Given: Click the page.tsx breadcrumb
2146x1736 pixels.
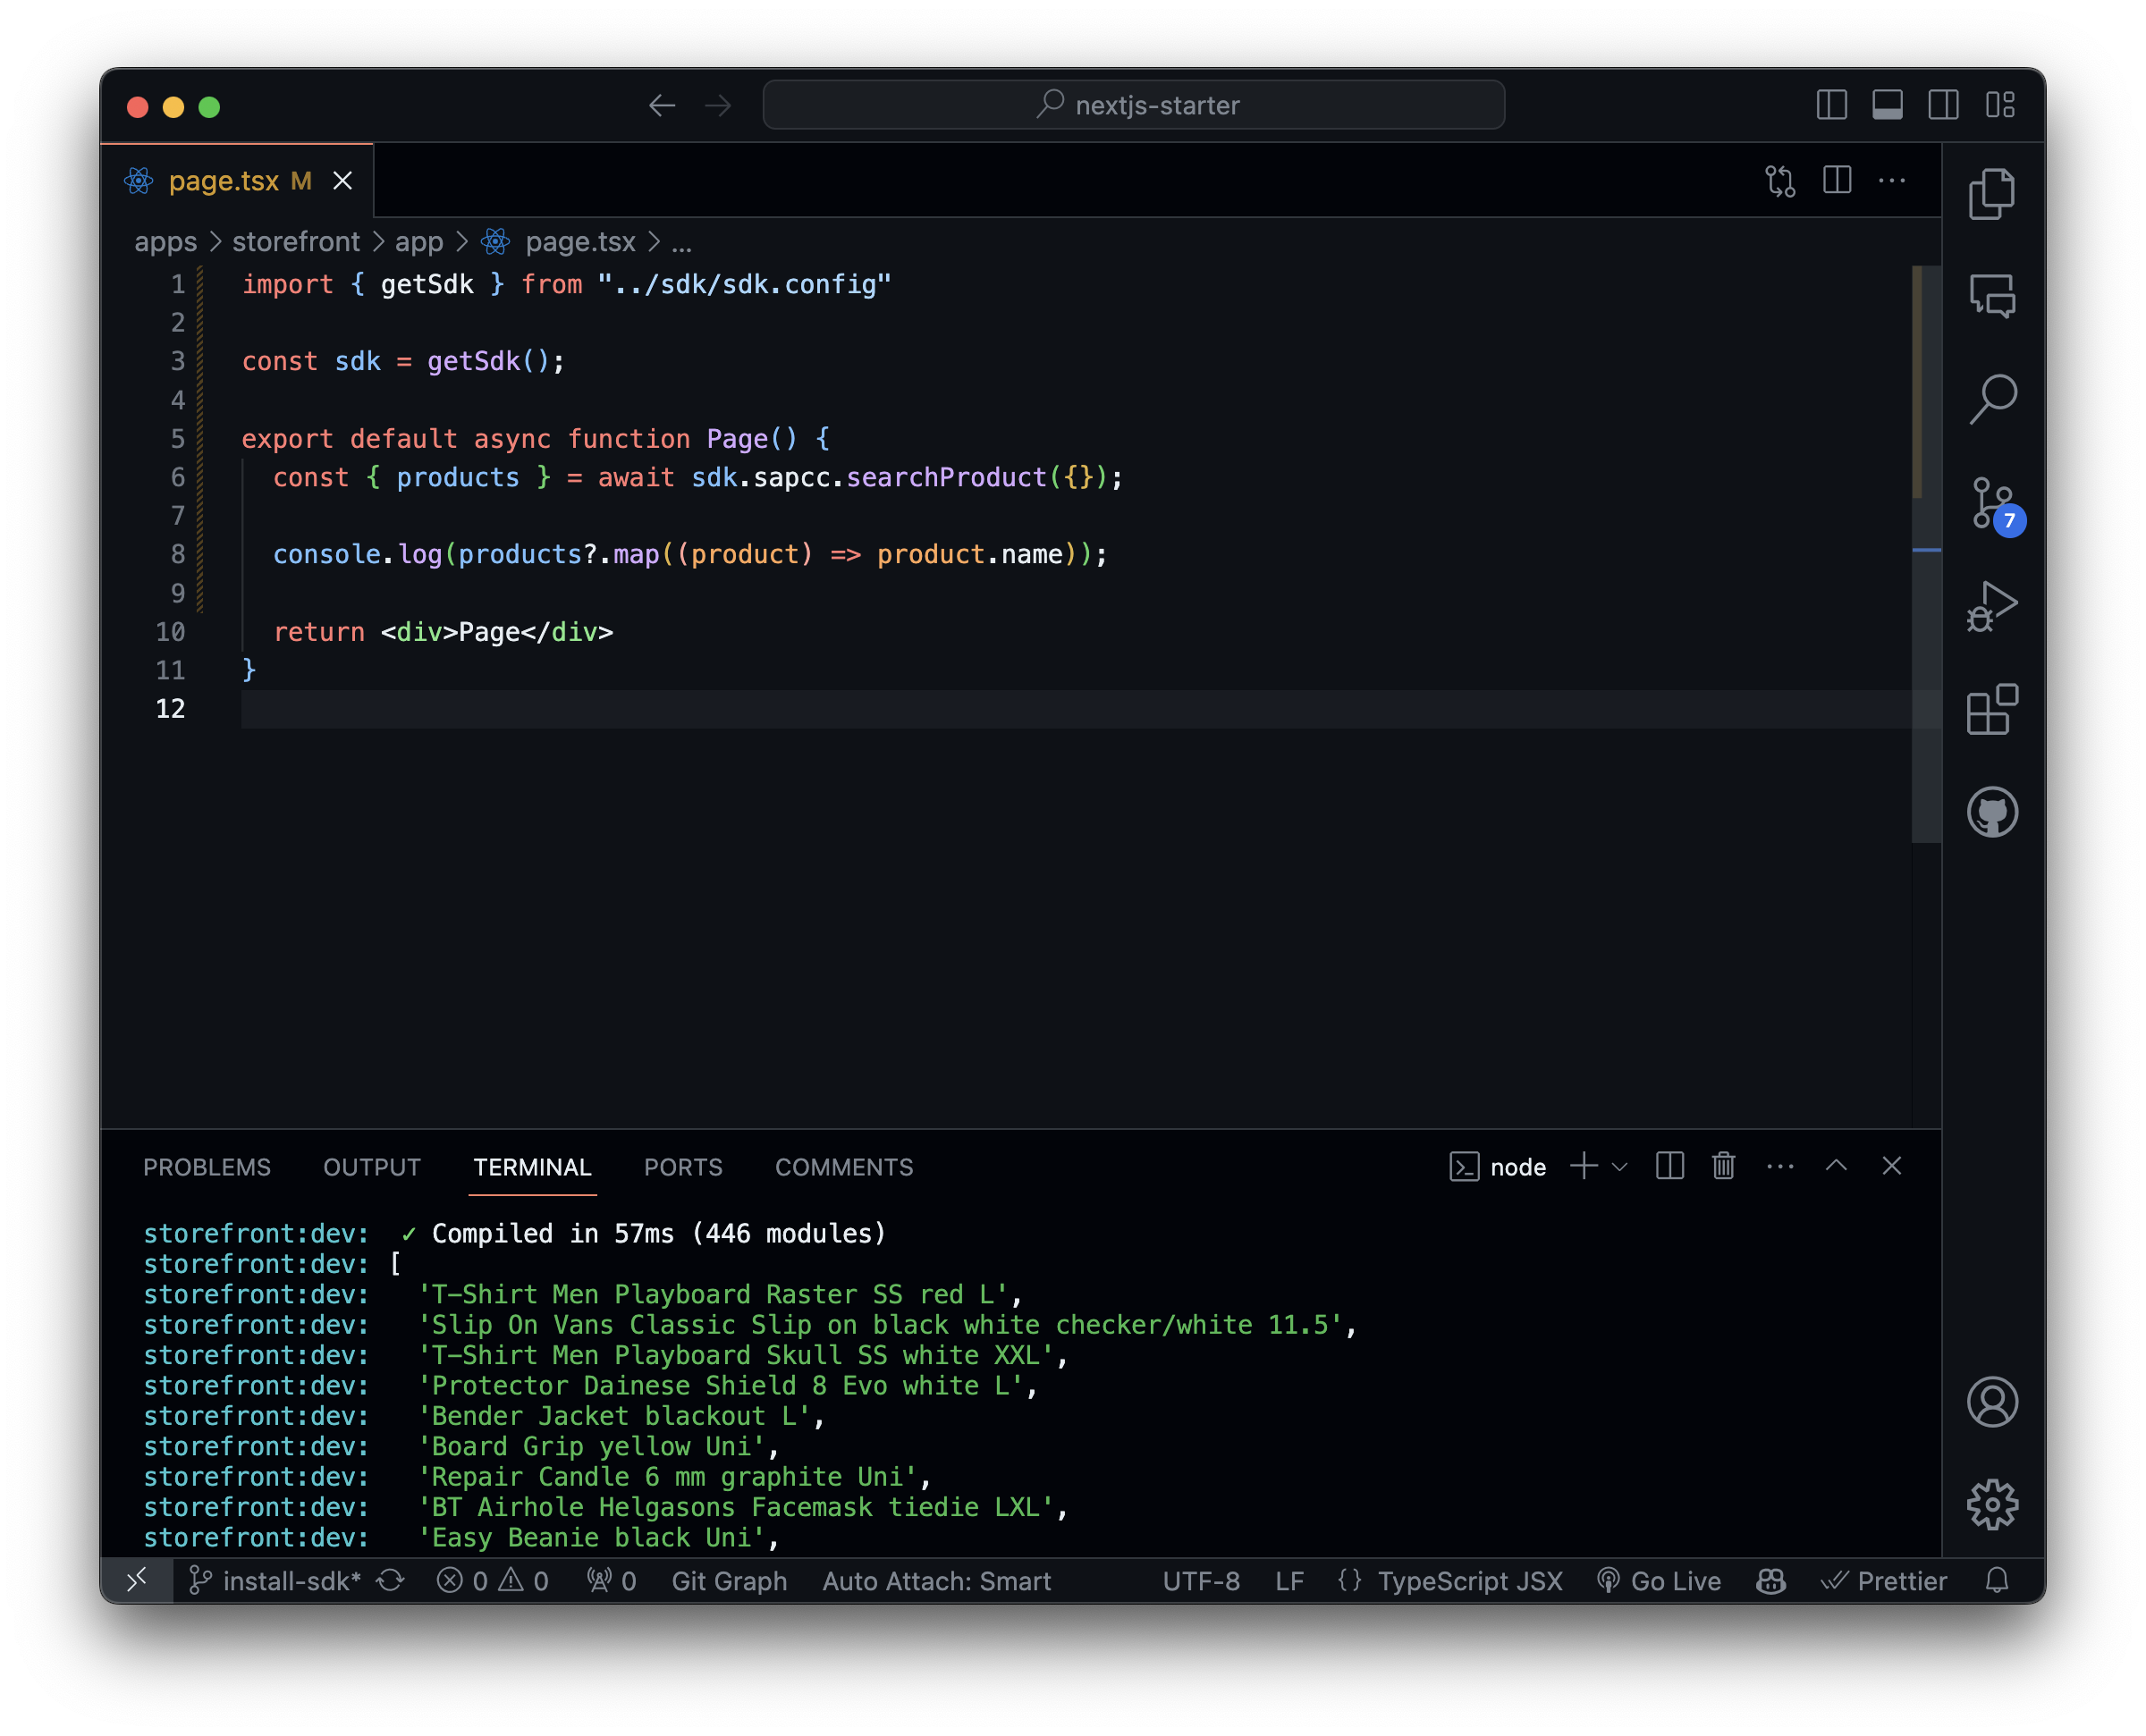Looking at the screenshot, I should click(580, 242).
